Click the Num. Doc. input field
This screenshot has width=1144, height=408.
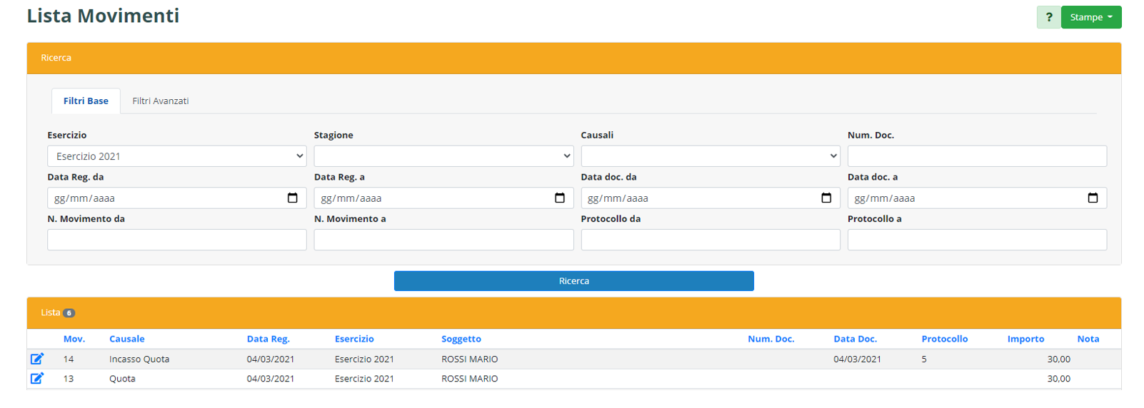tap(976, 156)
